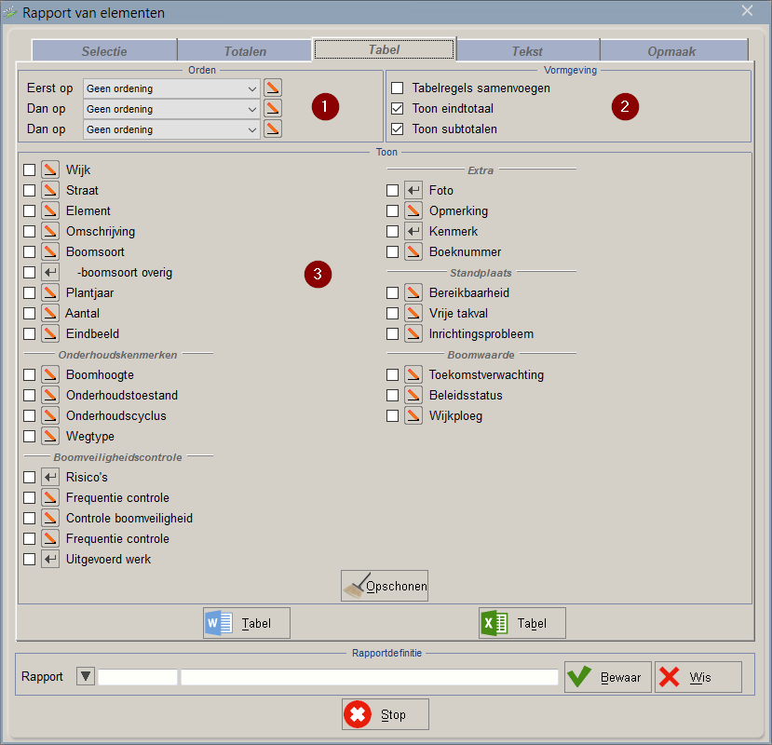Click the pencil icon next to the 'Eerst op' dropdown
The image size is (772, 745).
273,88
